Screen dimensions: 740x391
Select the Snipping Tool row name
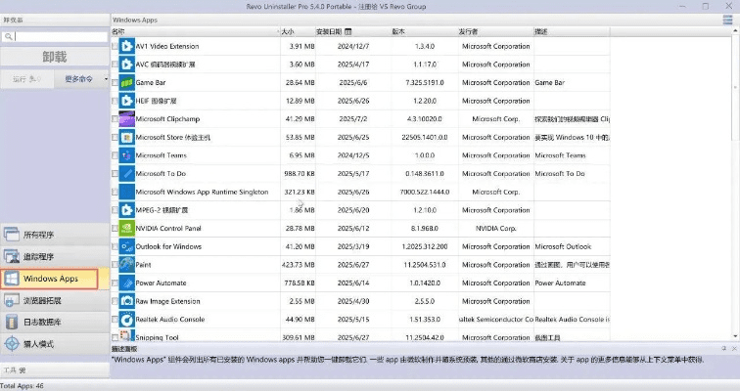(x=158, y=337)
